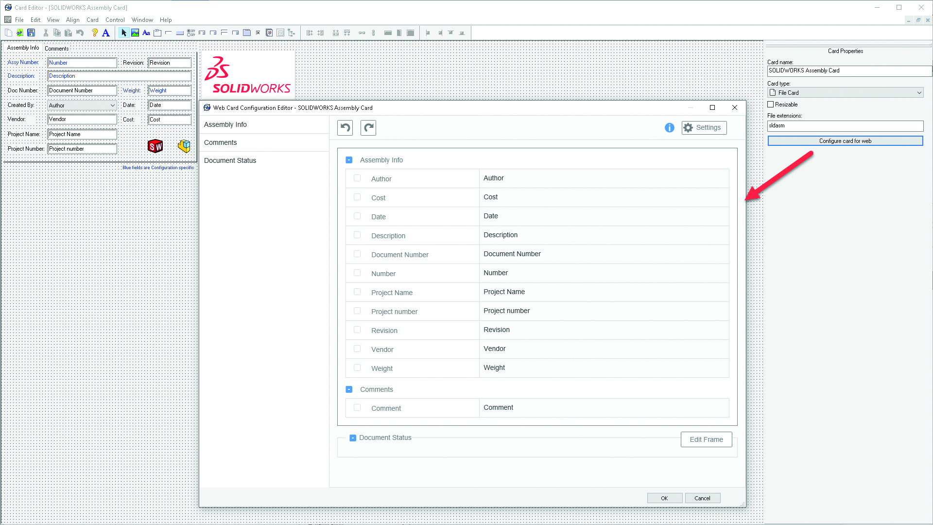
Task: Click the blue letter A font icon
Action: (x=106, y=33)
